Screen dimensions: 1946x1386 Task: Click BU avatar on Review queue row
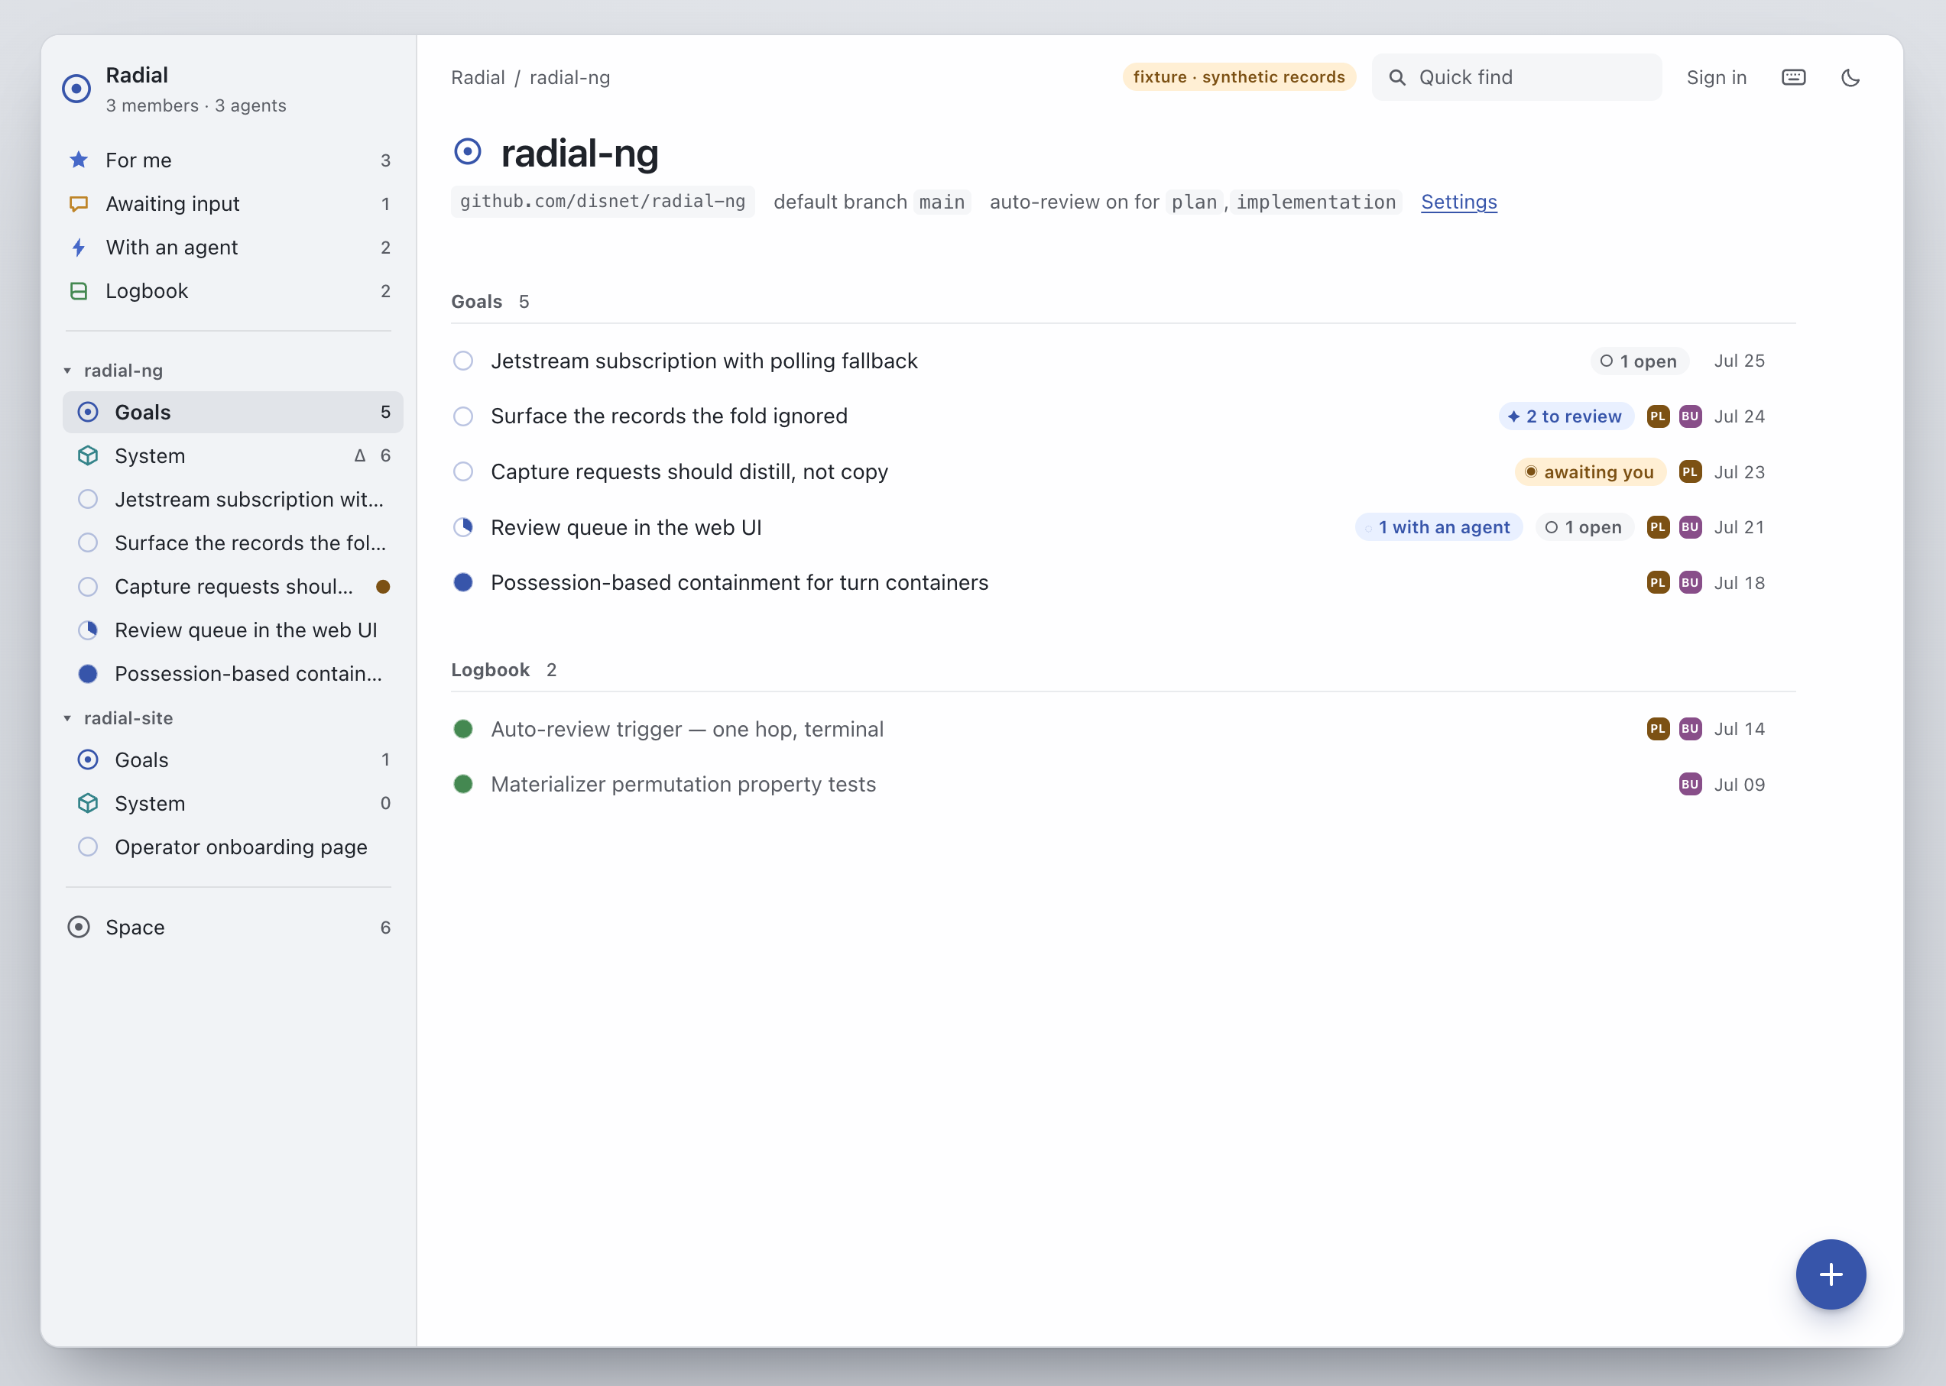[1690, 527]
